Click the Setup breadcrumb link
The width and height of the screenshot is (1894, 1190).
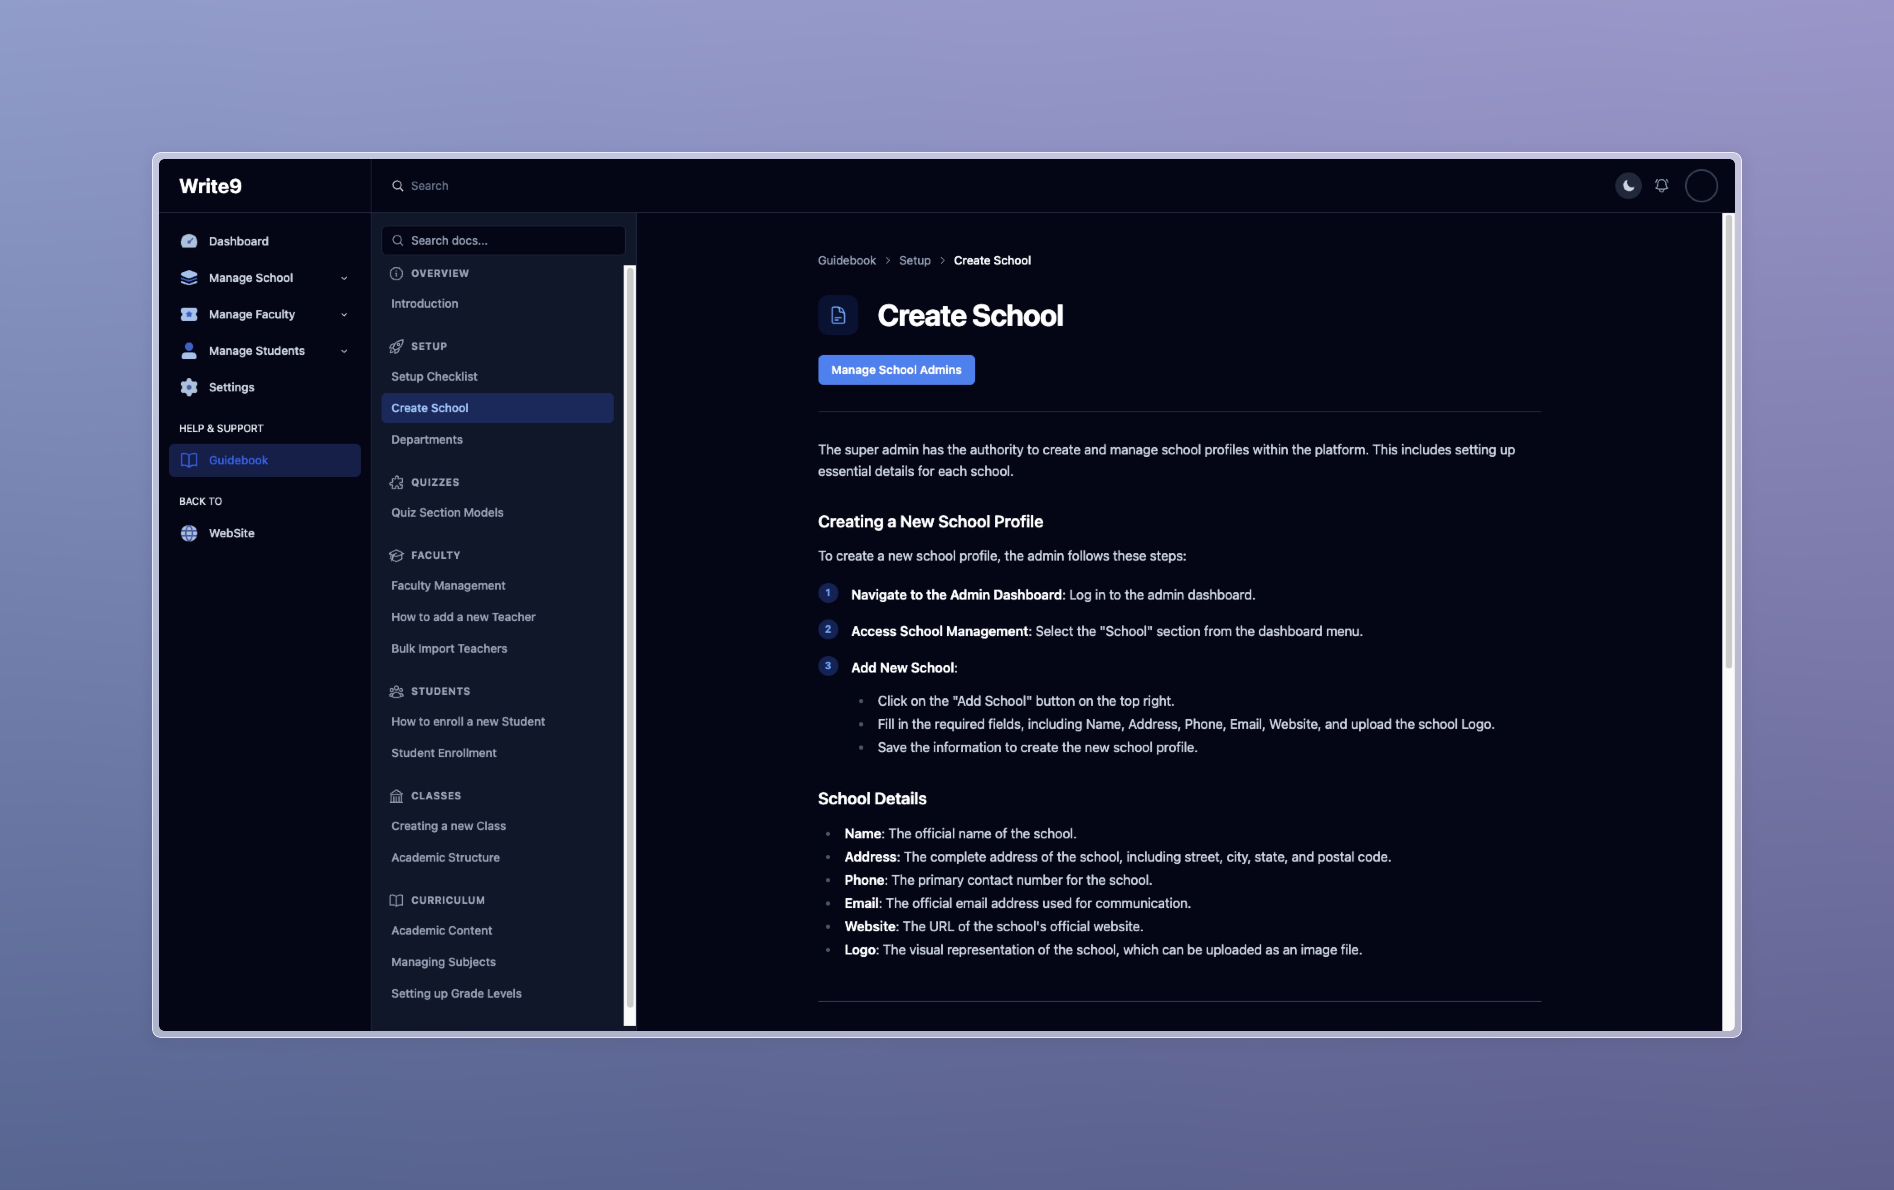click(x=914, y=260)
